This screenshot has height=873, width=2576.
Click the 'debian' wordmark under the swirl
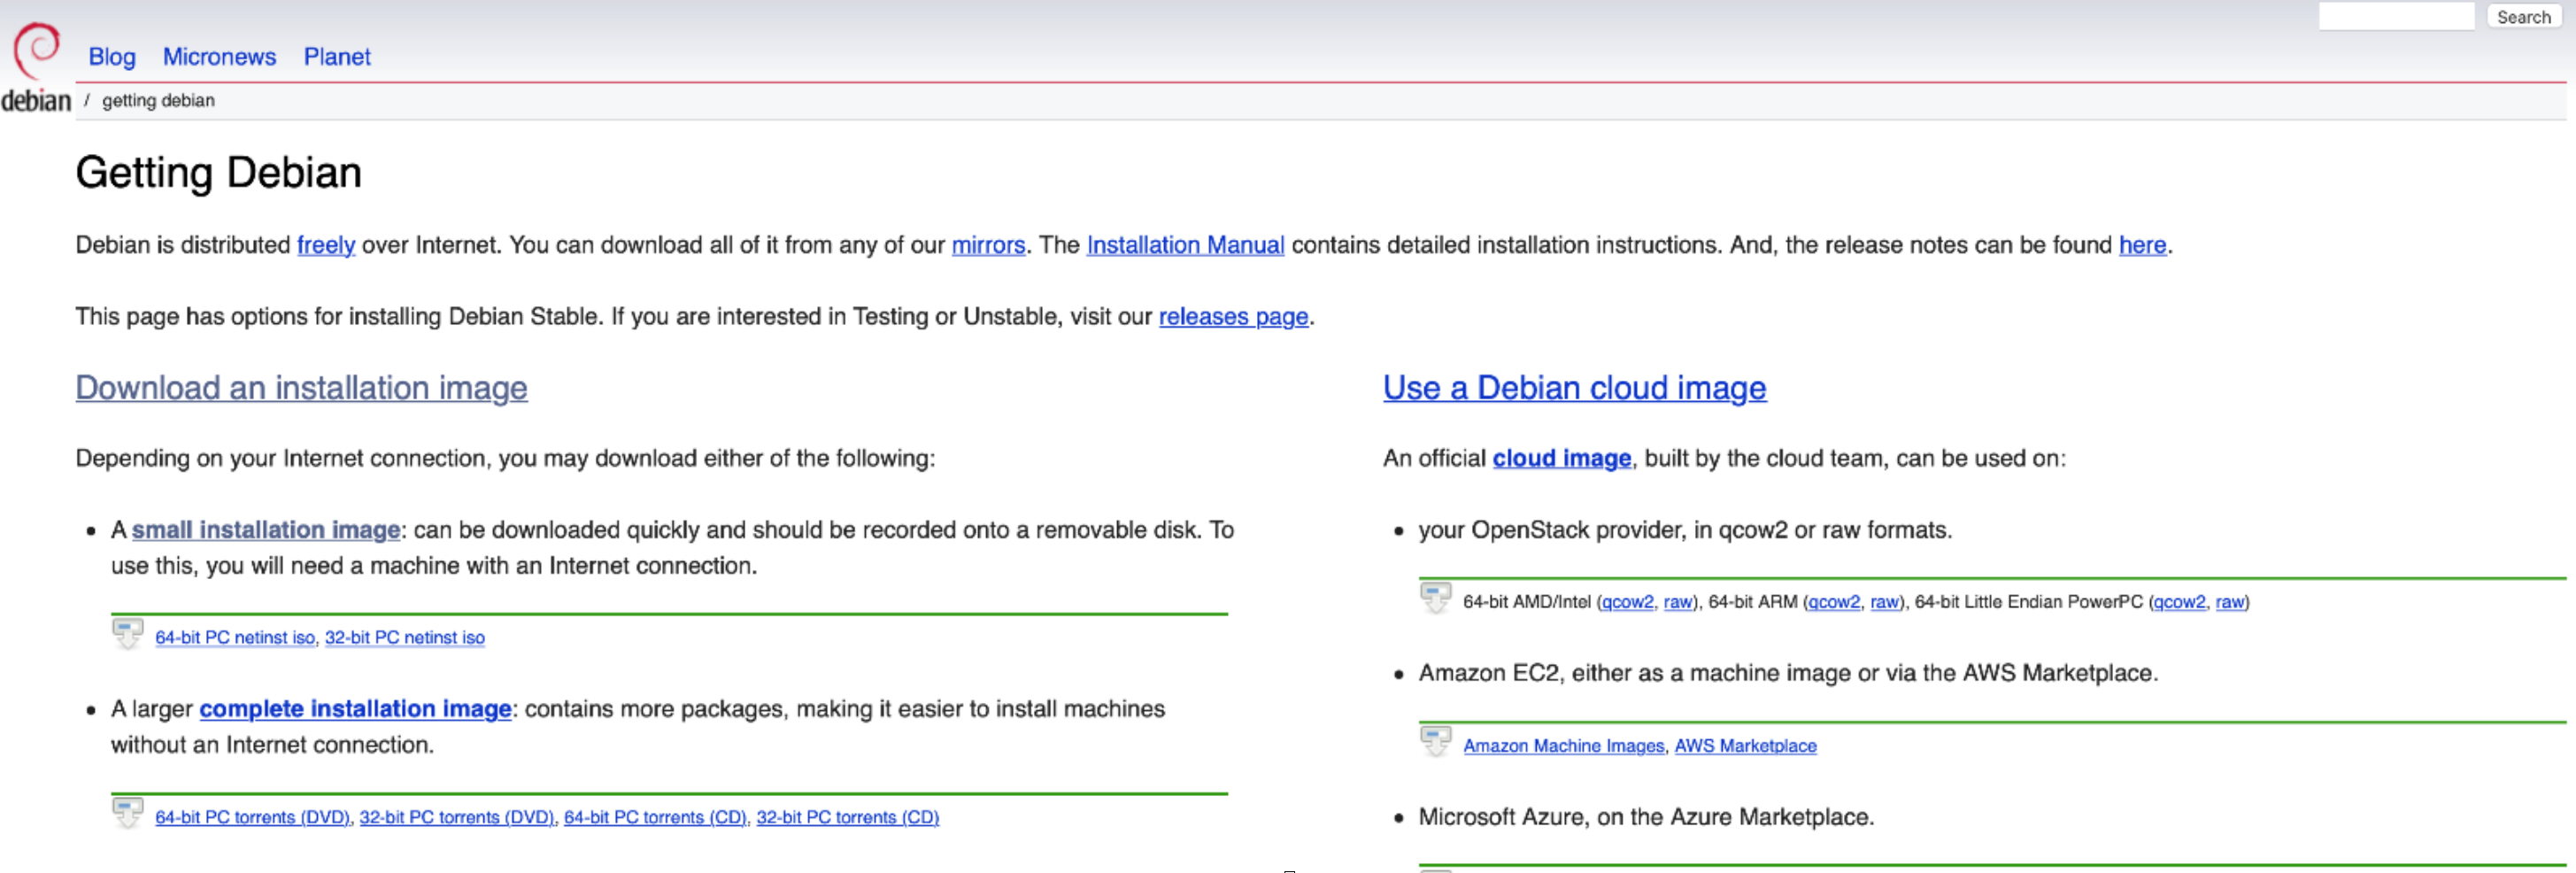36,101
